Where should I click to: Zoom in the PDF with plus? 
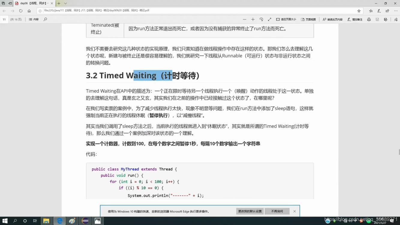(253, 19)
